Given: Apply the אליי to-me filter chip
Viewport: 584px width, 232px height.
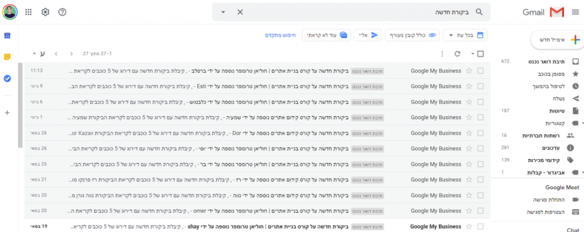Looking at the screenshot, I should 368,35.
